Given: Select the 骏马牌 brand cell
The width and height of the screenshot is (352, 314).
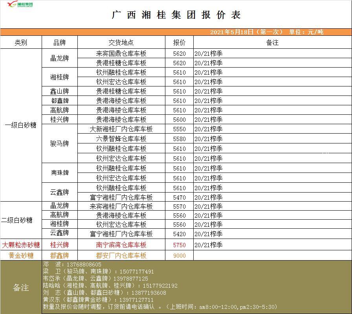Looking at the screenshot, I should click(x=59, y=143).
